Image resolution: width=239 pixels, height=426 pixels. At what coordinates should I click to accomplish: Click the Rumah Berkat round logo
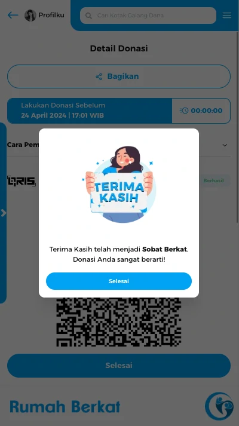click(219, 406)
